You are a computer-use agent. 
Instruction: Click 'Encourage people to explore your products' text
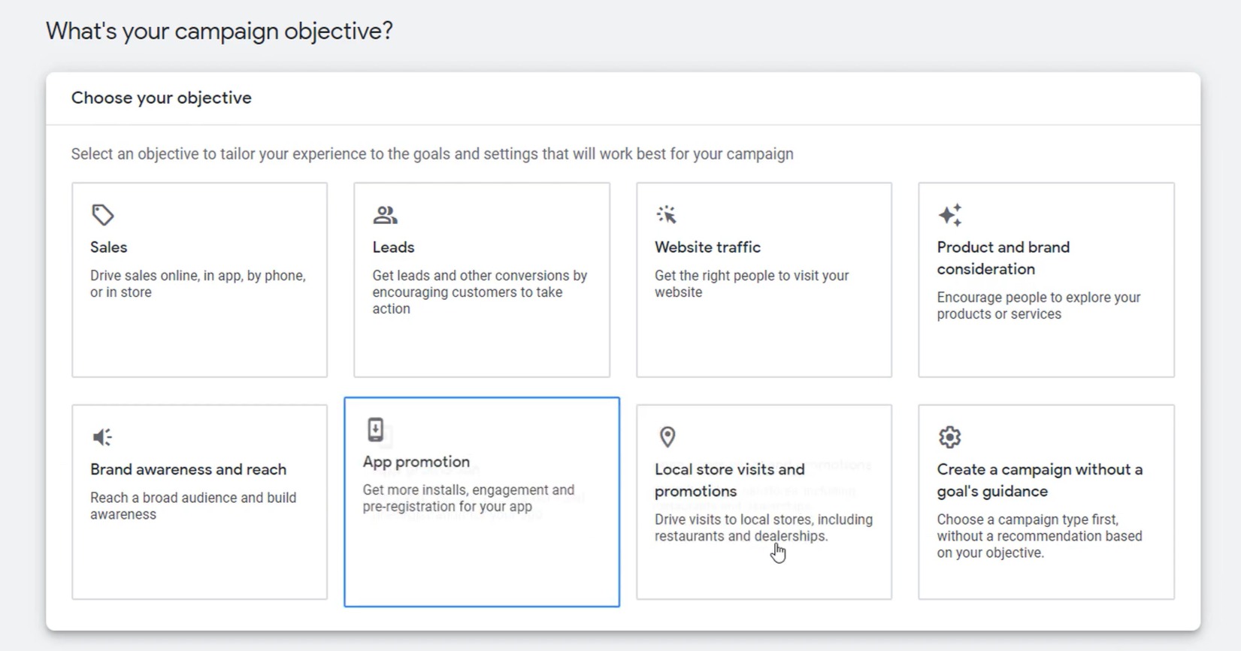(x=1039, y=306)
